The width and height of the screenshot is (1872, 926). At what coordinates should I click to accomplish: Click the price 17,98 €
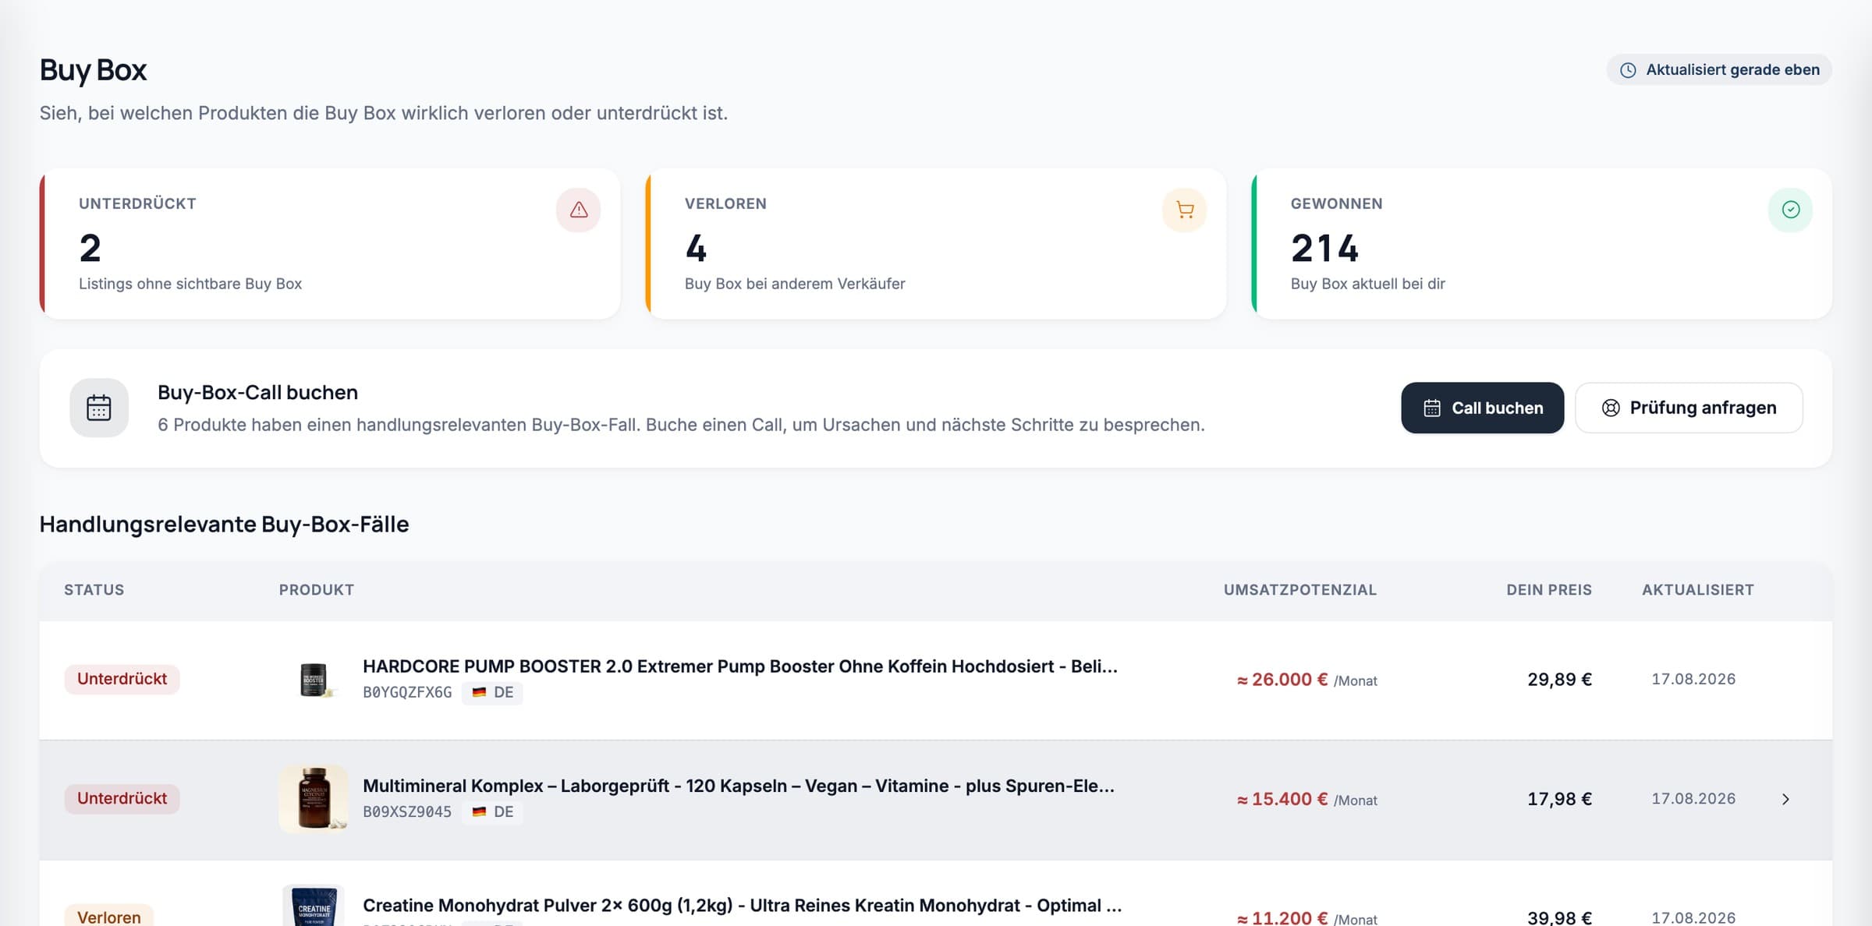coord(1560,799)
